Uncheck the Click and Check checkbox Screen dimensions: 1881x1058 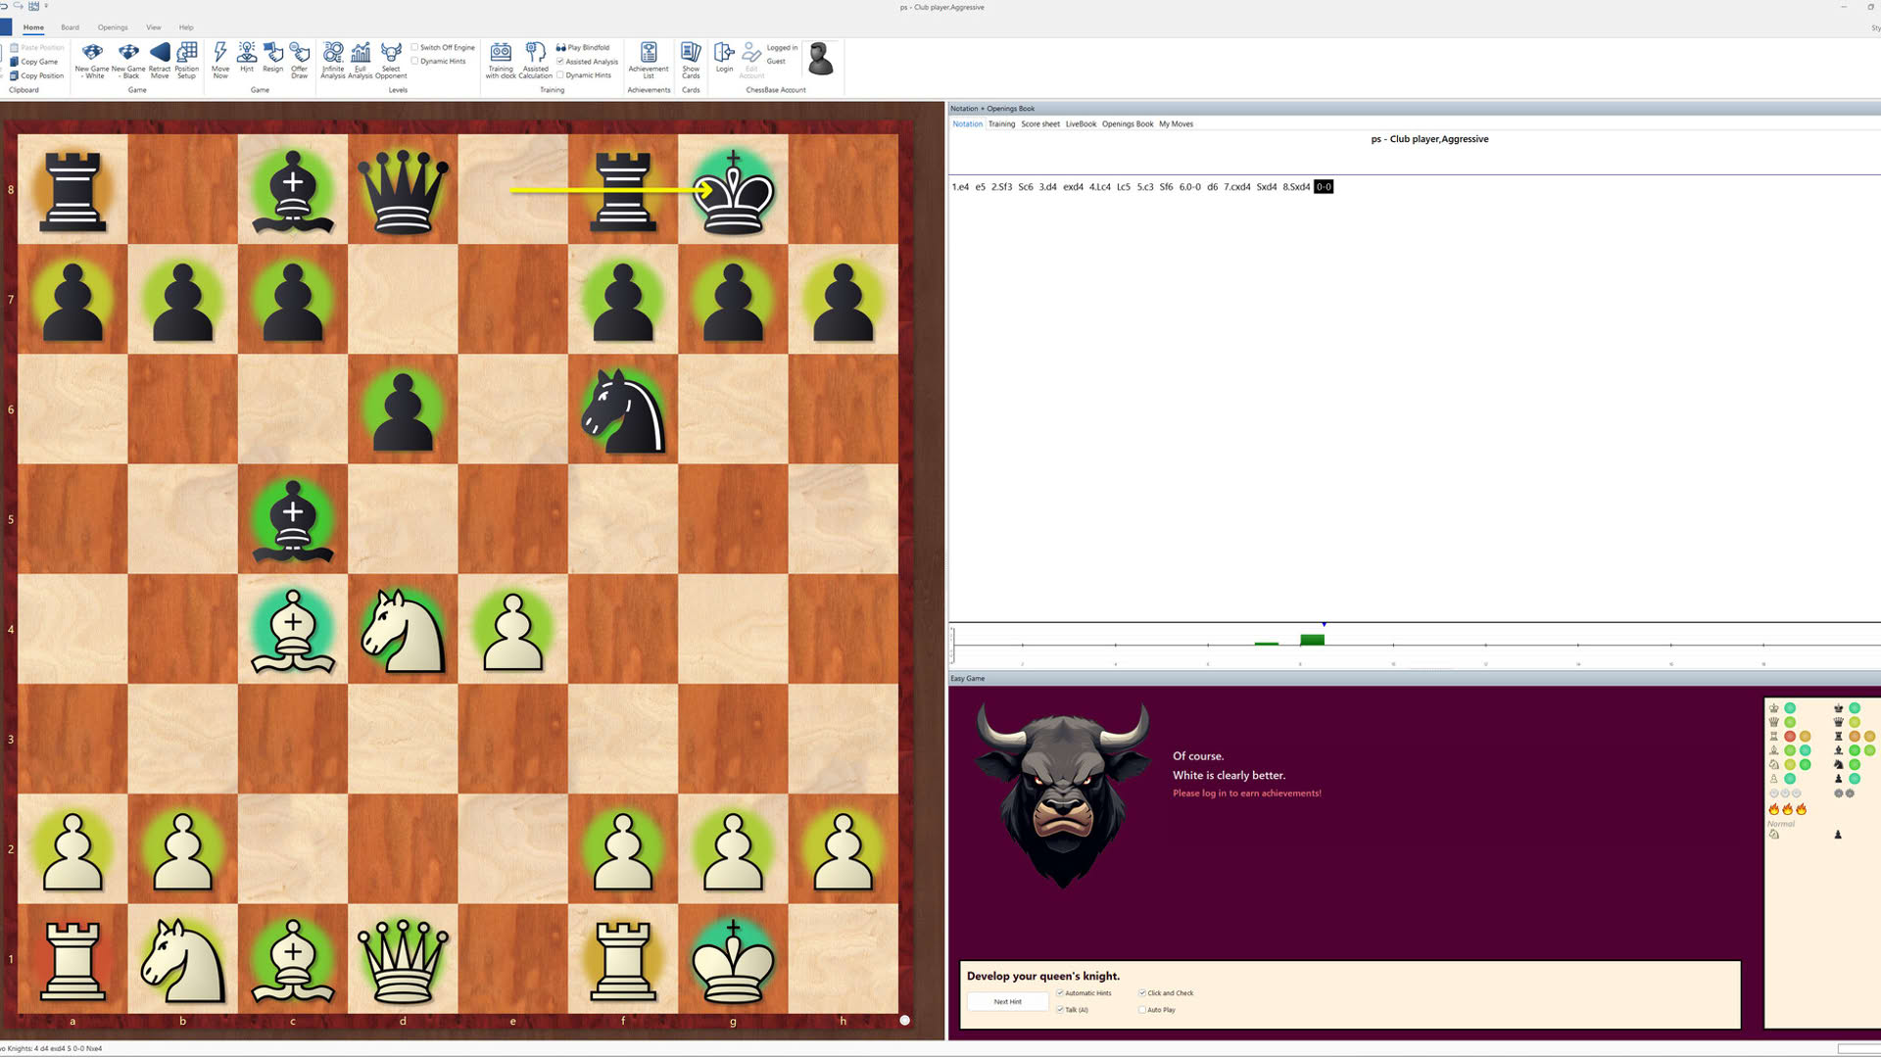[x=1142, y=993]
